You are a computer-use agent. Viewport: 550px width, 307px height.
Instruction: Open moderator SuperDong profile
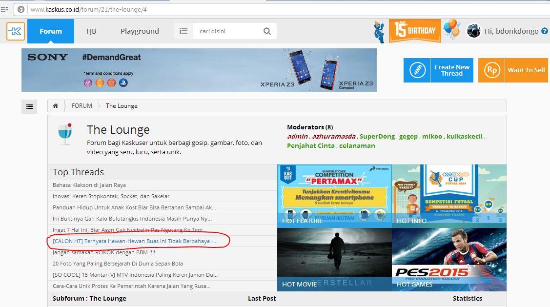[x=377, y=136]
